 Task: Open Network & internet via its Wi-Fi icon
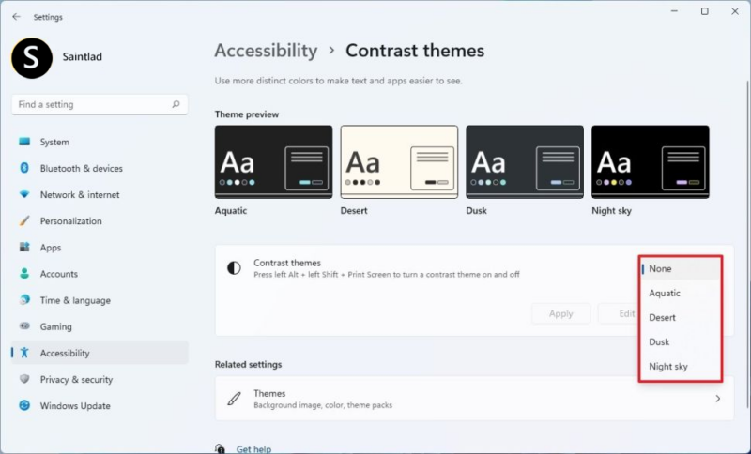[x=24, y=195]
